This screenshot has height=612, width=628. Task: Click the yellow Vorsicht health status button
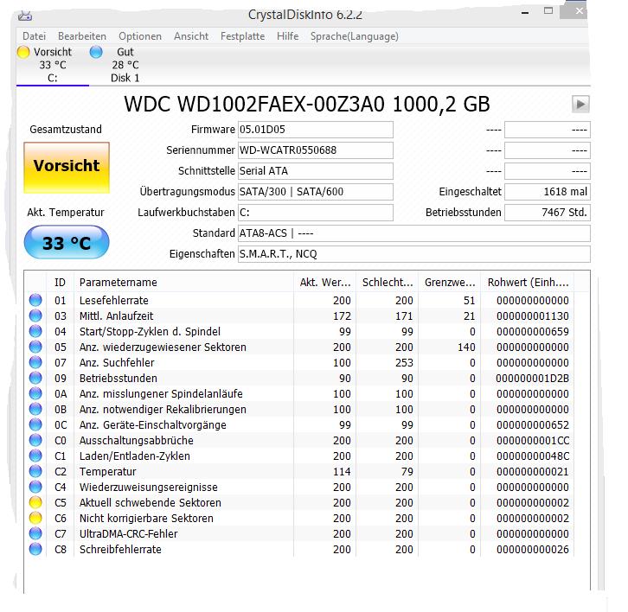coord(67,168)
